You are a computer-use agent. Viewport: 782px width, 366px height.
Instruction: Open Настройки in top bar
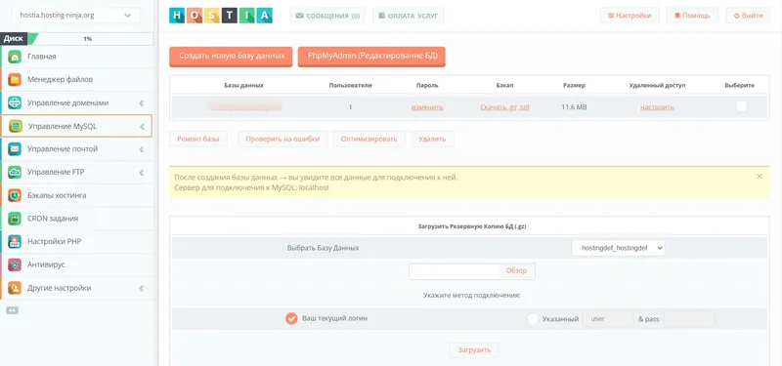point(630,16)
